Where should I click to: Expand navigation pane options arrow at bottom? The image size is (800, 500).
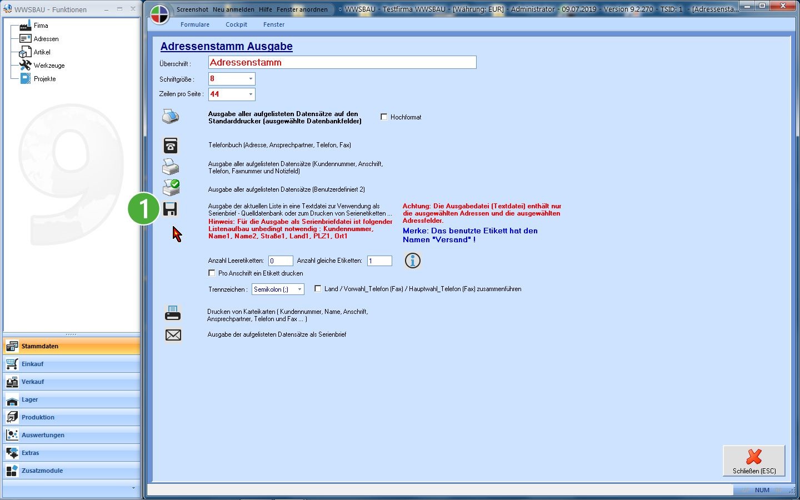click(x=133, y=488)
